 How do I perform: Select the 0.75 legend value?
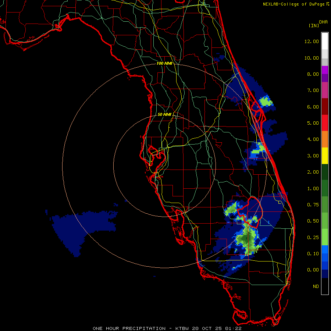pos(313,205)
